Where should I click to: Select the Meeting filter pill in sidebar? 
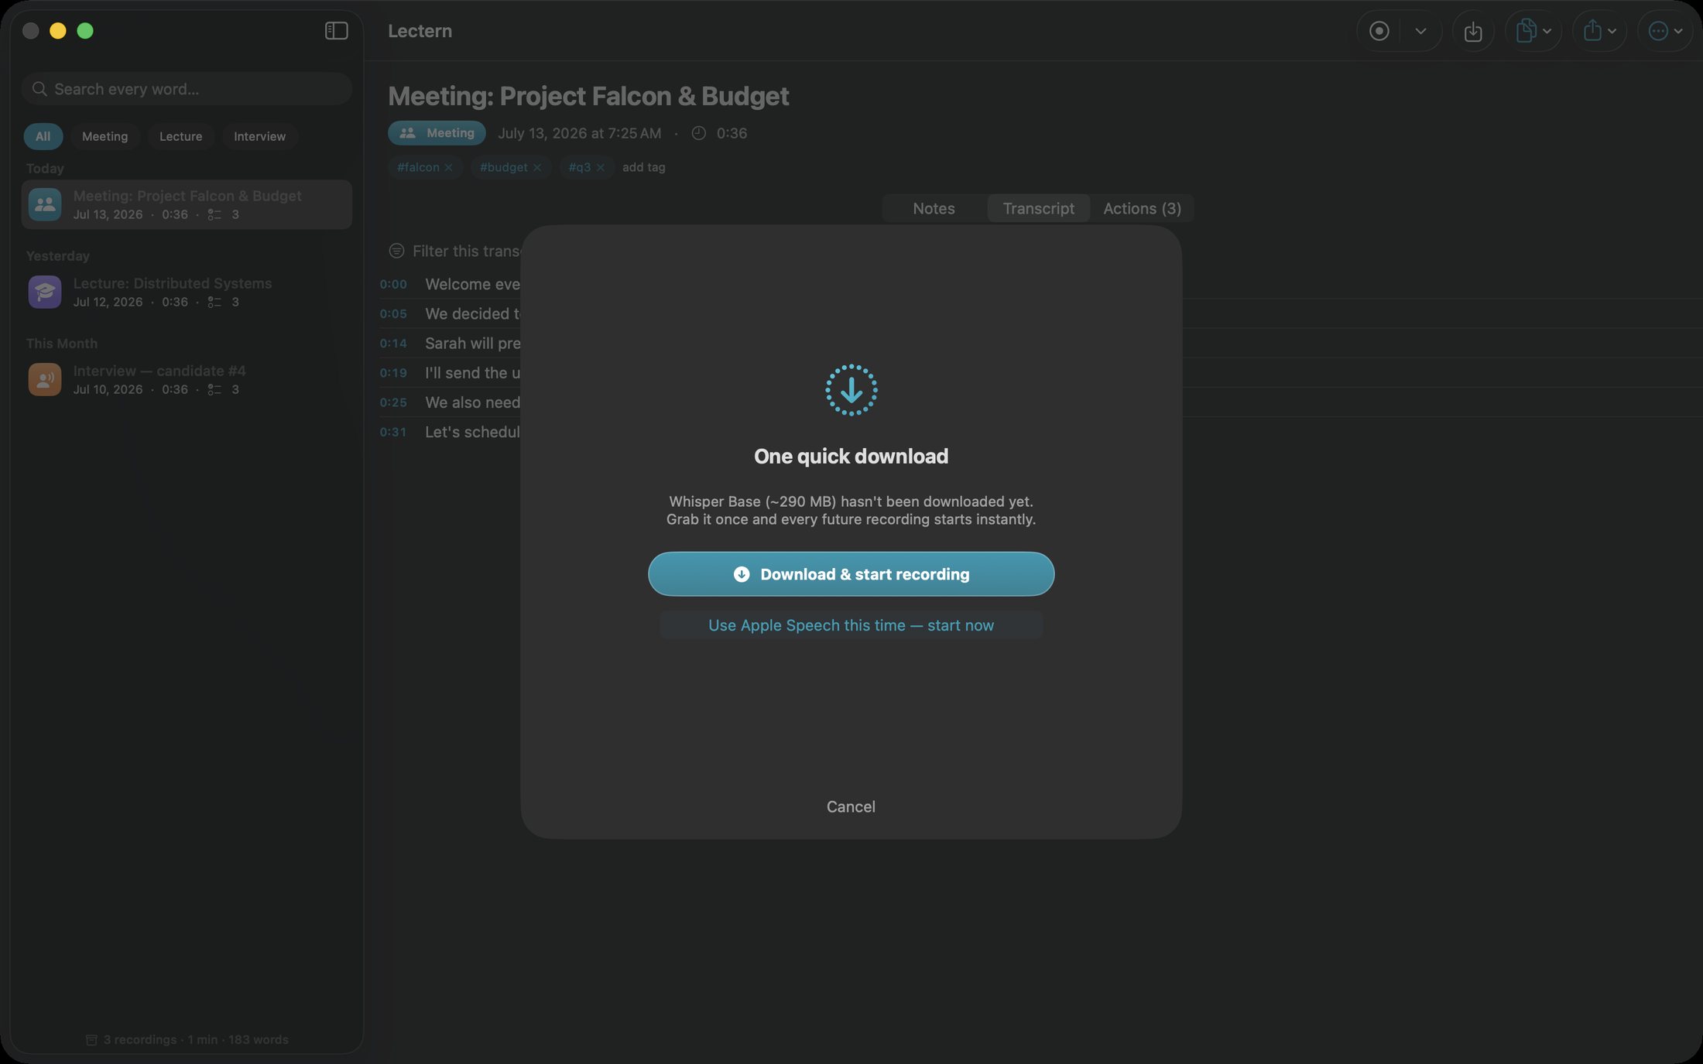105,136
